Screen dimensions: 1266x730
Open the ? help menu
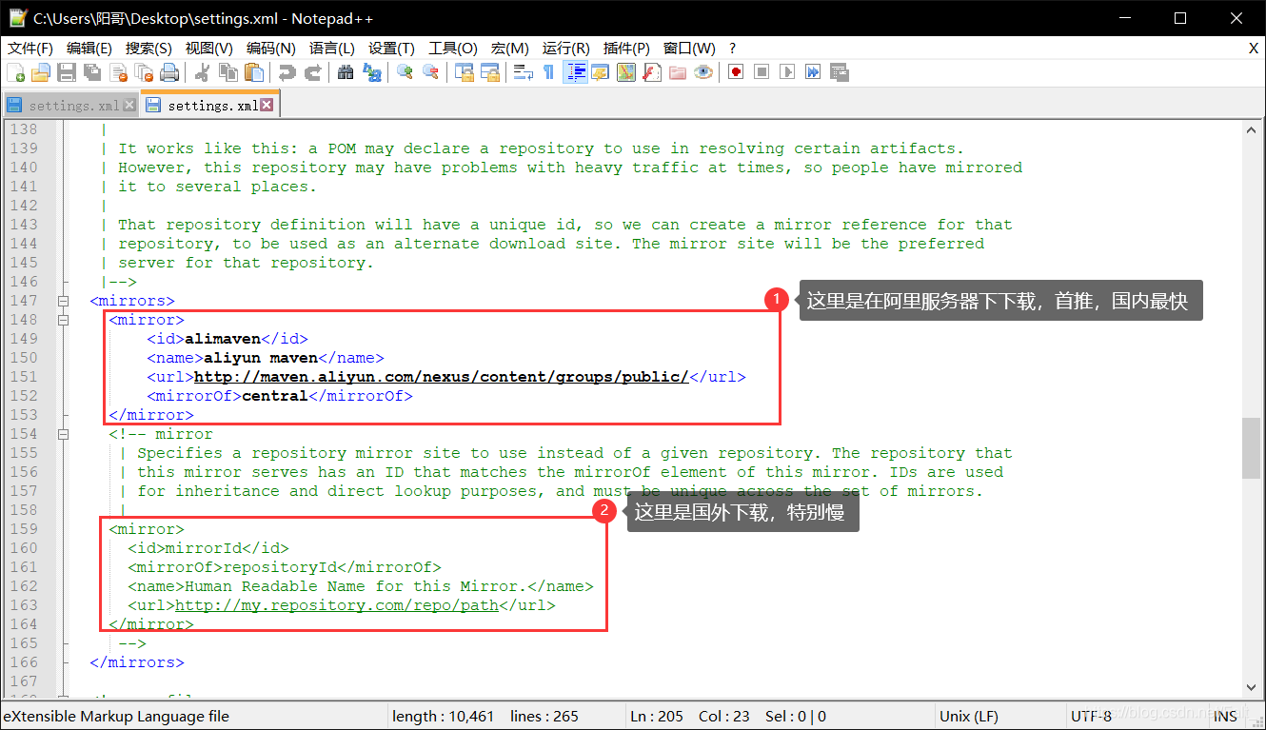point(733,49)
